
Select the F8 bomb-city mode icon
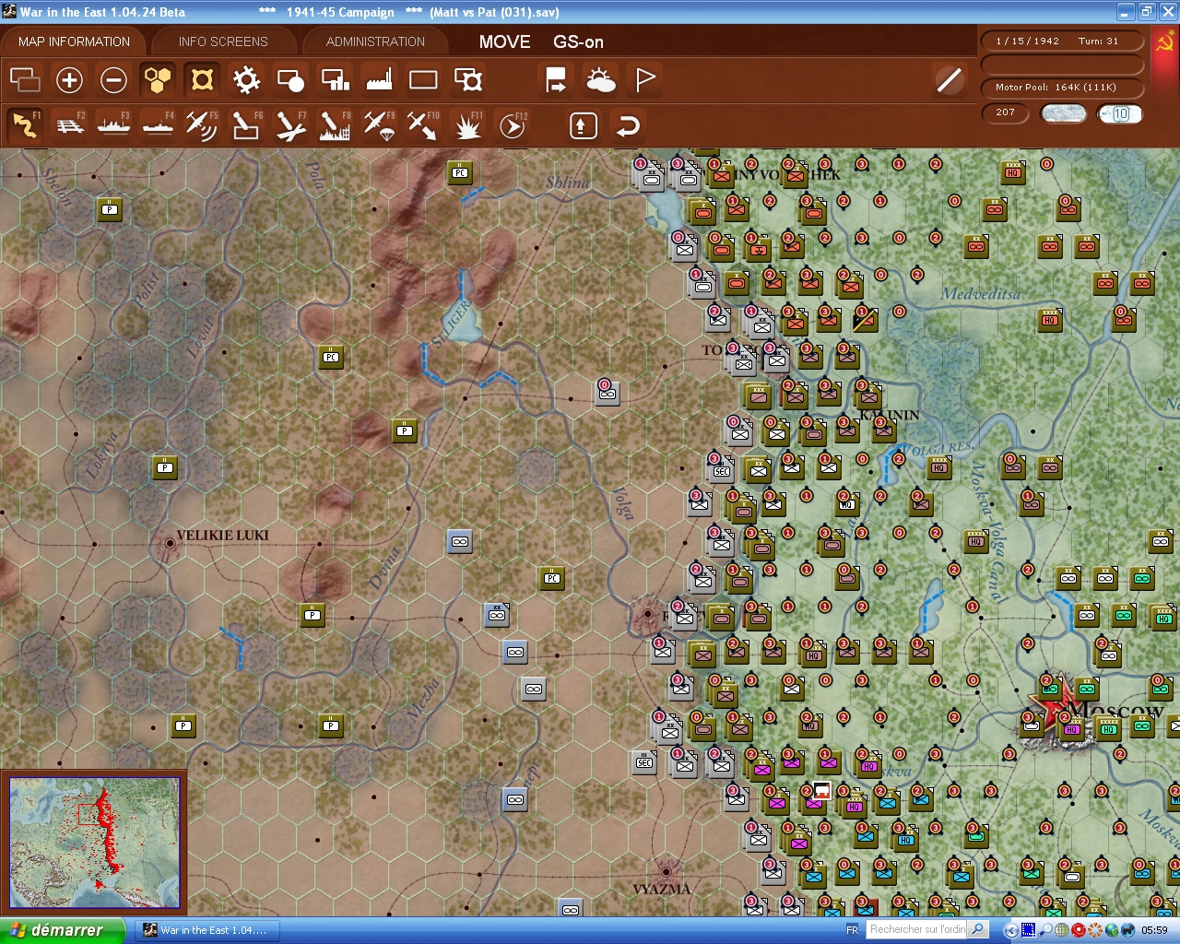(x=335, y=125)
